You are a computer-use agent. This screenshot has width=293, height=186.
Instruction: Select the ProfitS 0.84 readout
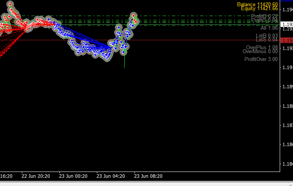264,20
